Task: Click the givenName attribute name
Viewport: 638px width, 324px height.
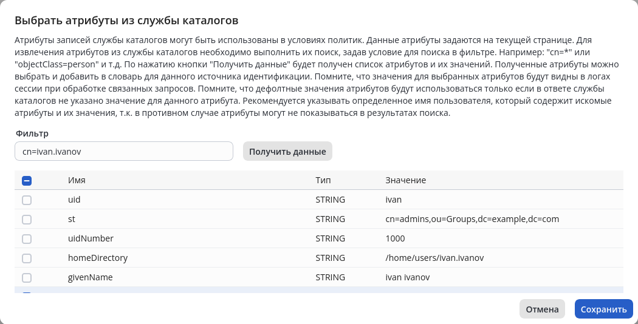Action: point(91,277)
